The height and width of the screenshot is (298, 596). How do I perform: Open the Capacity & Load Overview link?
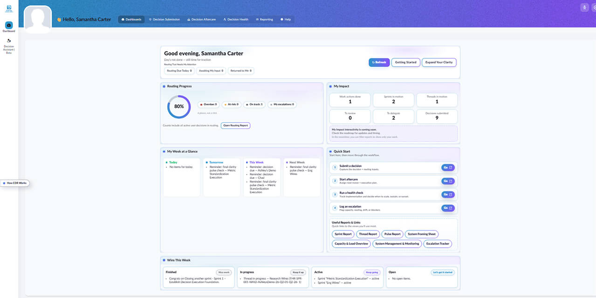point(351,244)
